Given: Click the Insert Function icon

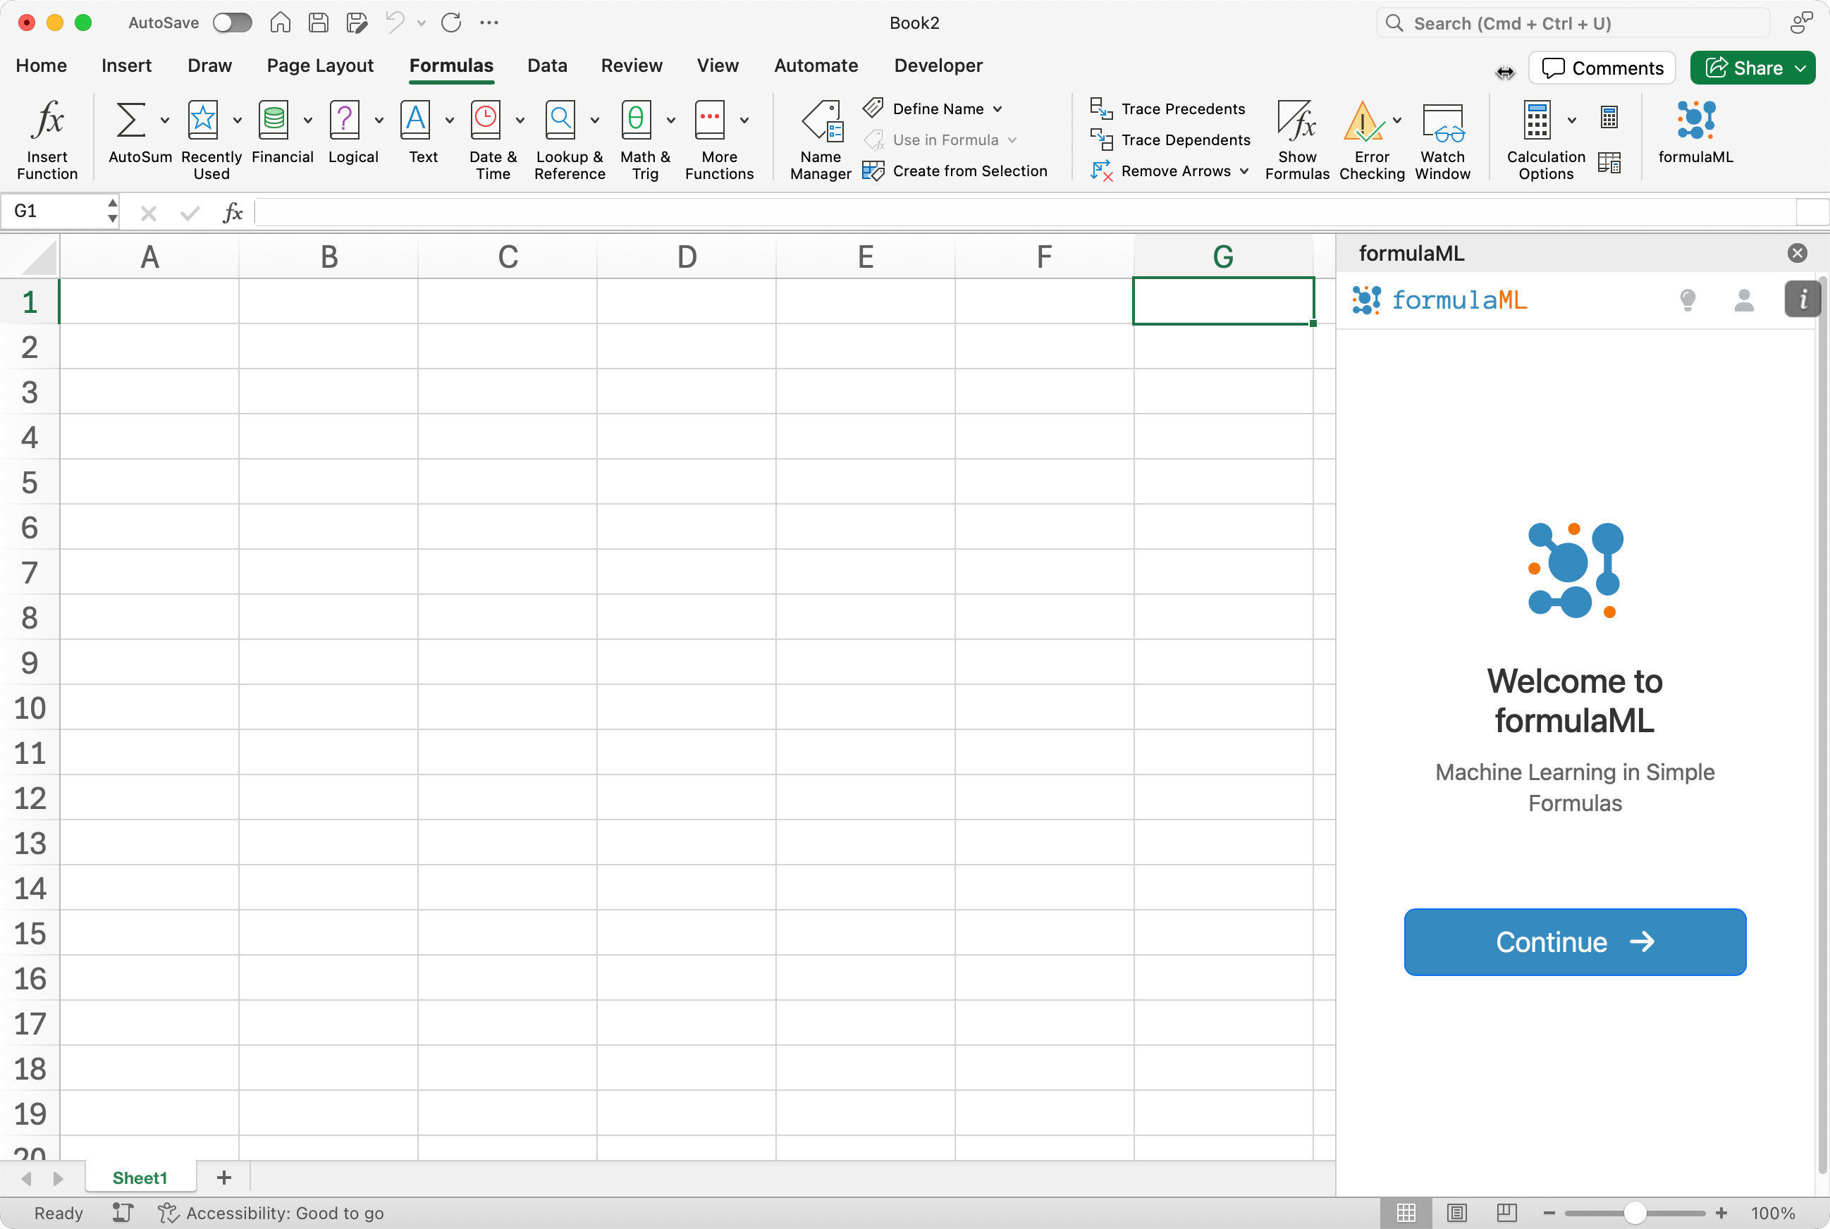Looking at the screenshot, I should tap(47, 121).
